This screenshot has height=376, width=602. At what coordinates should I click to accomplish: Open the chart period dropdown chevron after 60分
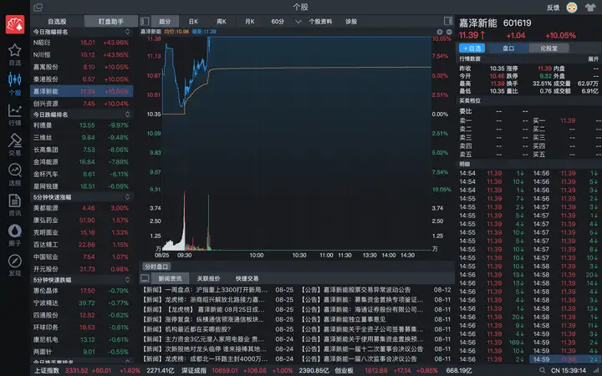[x=298, y=22]
